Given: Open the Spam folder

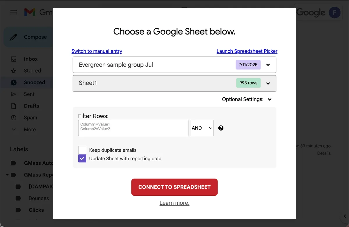Looking at the screenshot, I should click(x=31, y=118).
